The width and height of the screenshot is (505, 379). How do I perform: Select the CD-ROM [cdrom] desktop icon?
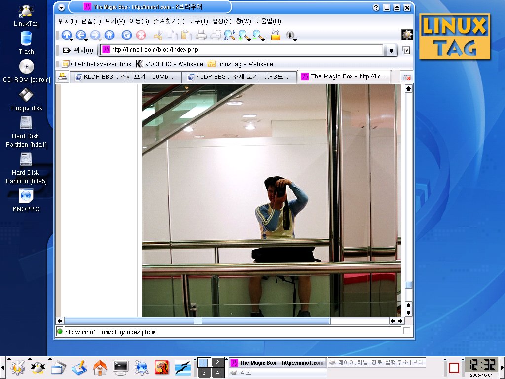27,71
